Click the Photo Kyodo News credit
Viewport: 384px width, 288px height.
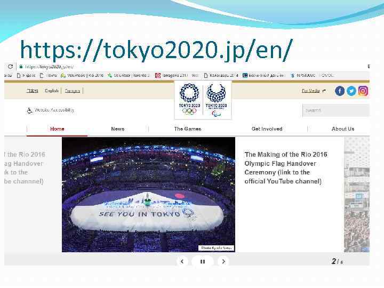[x=216, y=248]
